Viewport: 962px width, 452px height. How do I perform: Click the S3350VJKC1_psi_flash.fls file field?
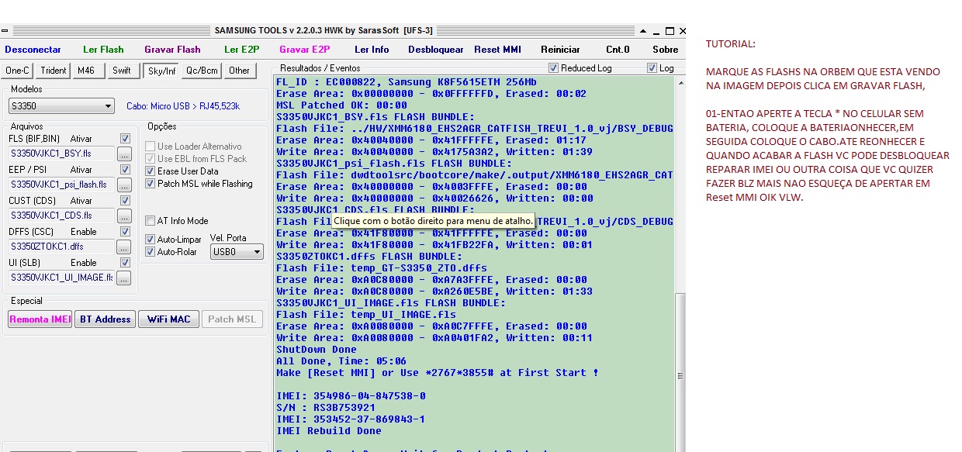pyautogui.click(x=61, y=185)
